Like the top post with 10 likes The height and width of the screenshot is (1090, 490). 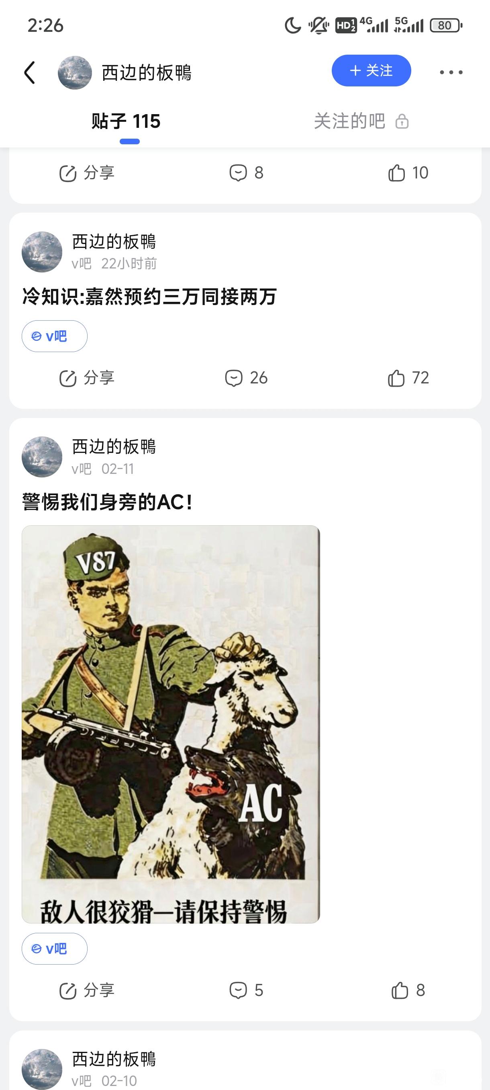(408, 173)
